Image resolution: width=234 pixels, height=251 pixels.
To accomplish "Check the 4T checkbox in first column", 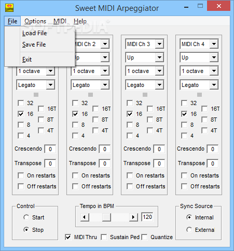I will click(41, 130).
